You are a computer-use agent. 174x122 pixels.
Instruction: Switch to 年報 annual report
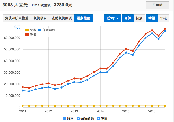click(x=163, y=18)
